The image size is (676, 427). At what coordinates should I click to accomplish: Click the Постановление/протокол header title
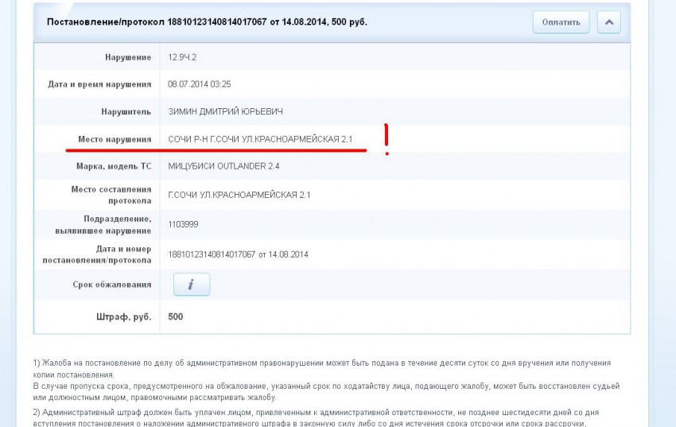pyautogui.click(x=207, y=22)
